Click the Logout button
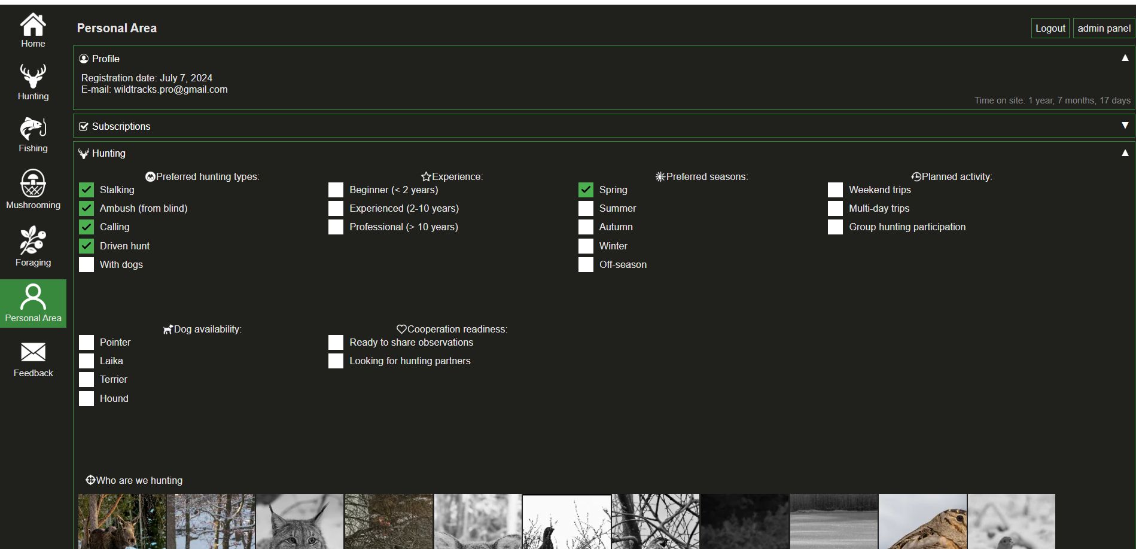1136x549 pixels. tap(1050, 28)
